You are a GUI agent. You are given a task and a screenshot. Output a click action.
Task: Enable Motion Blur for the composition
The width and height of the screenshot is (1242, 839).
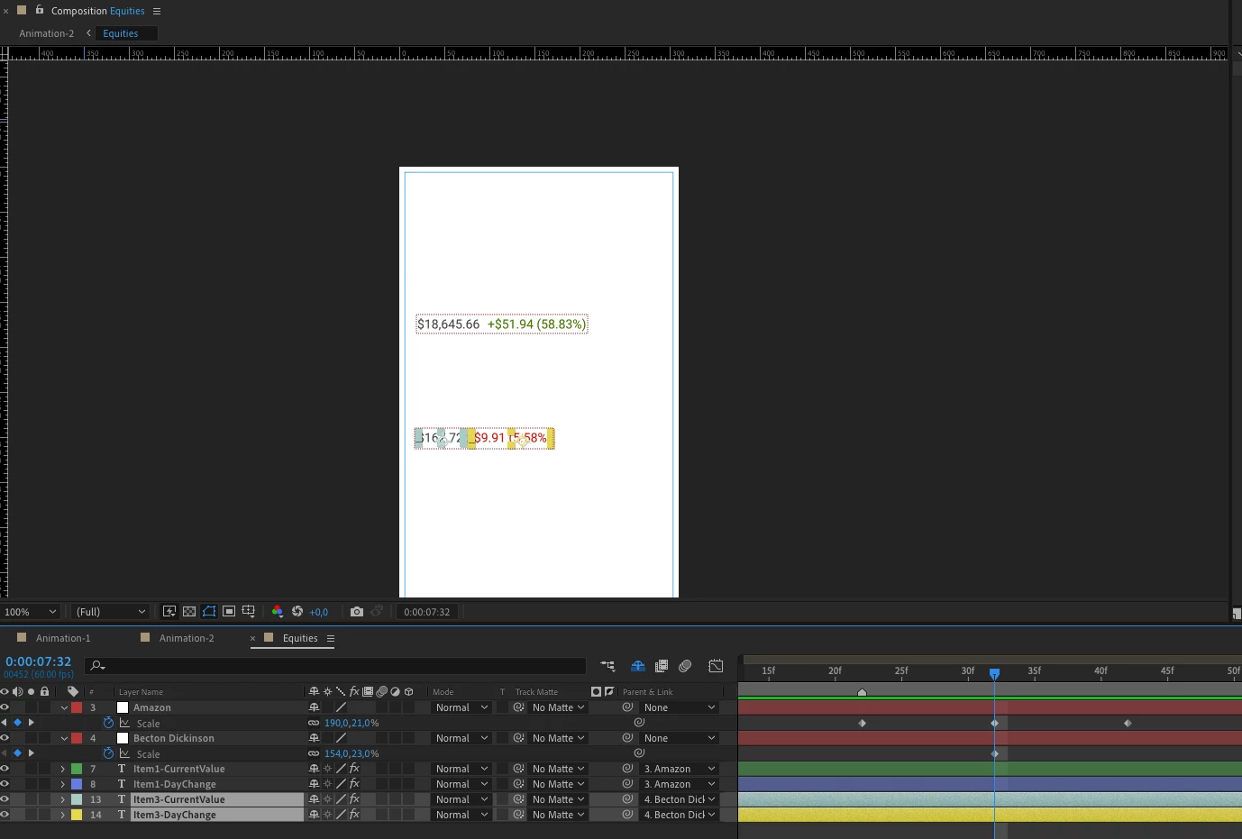coord(685,666)
